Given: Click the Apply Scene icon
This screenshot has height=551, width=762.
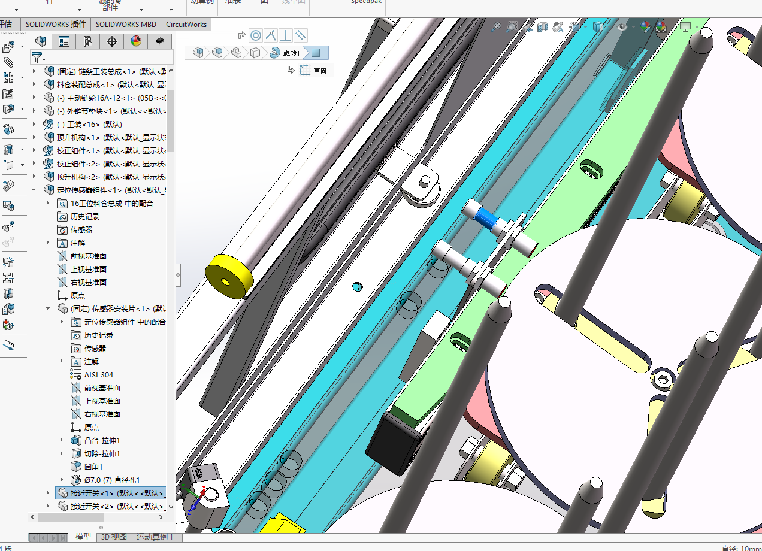Looking at the screenshot, I should [661, 27].
